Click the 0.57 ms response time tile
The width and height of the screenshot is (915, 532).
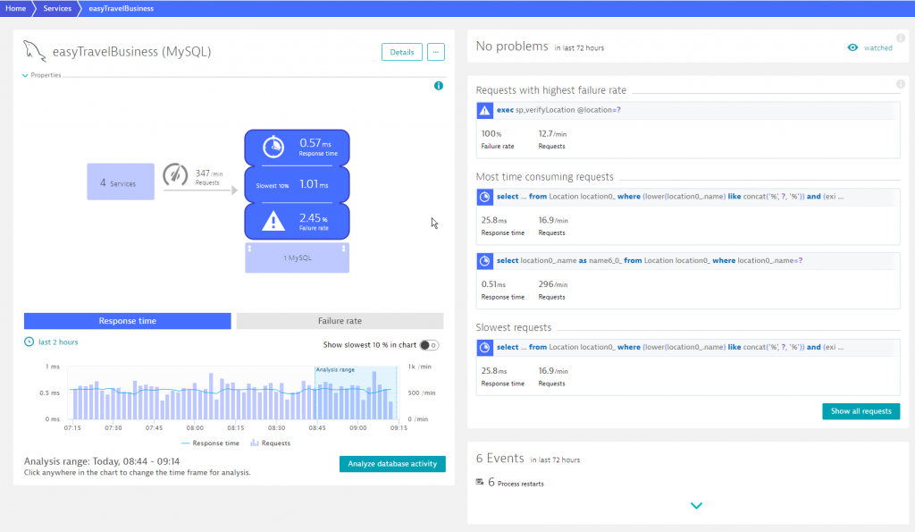297,148
